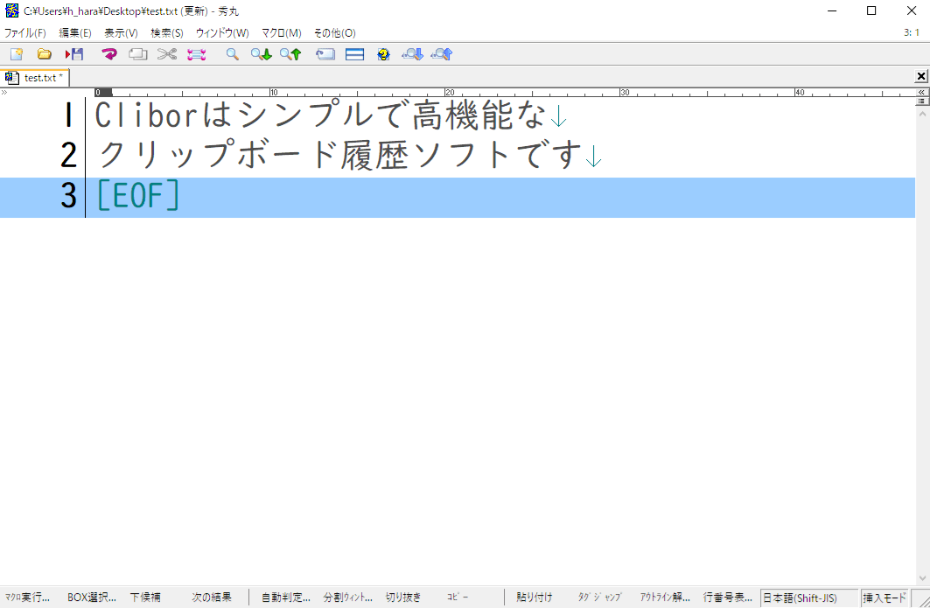
Task: Click the window switch toolbar icon
Action: [x=325, y=54]
